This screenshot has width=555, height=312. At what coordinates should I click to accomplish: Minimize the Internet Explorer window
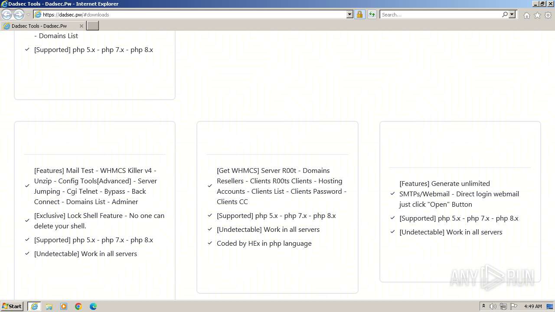pos(535,4)
